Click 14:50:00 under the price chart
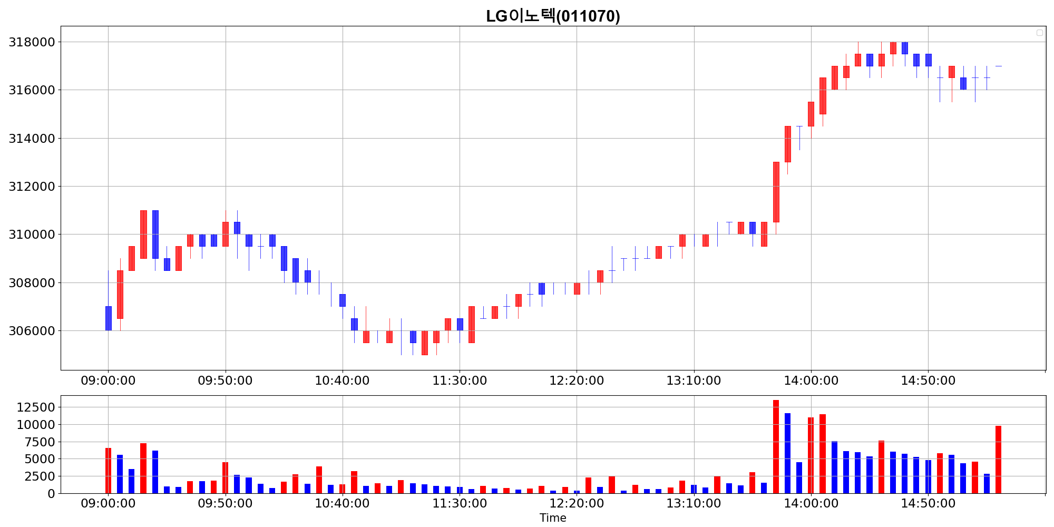1054x527 pixels. [x=928, y=380]
